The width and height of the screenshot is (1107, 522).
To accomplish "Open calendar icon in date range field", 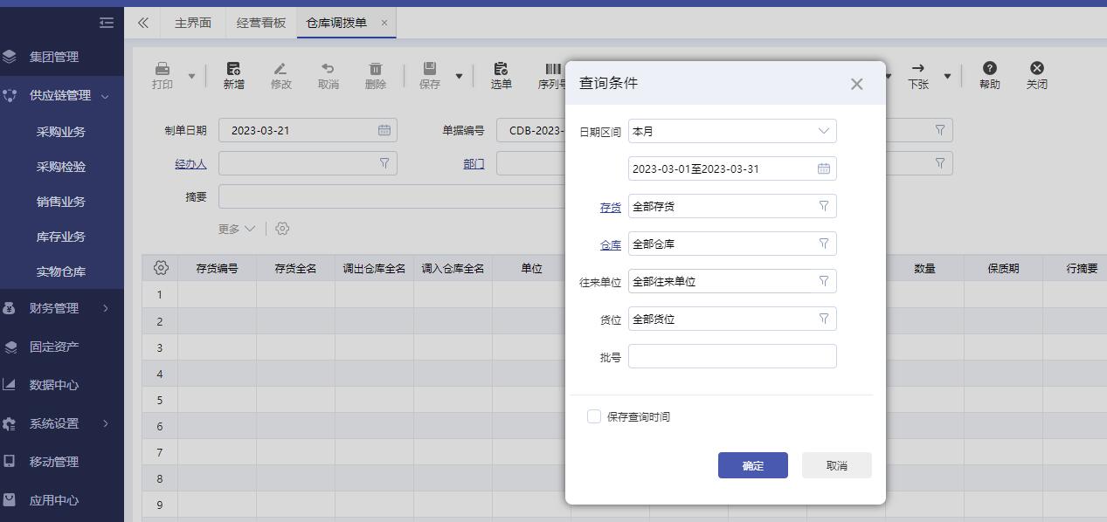I will click(x=823, y=168).
